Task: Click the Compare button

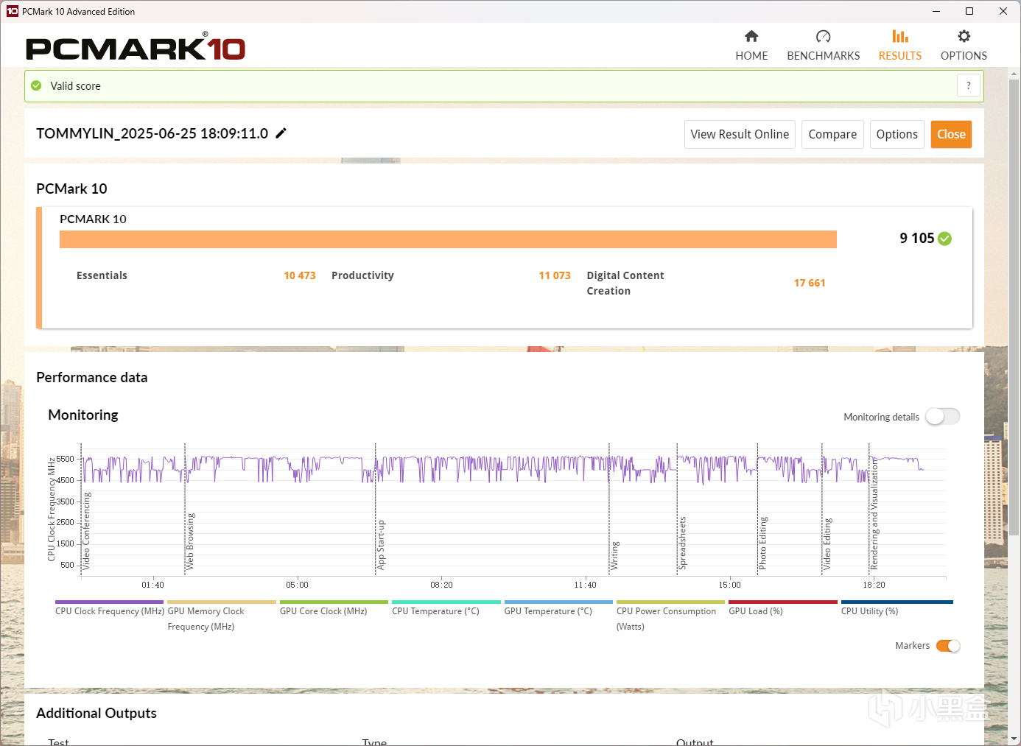Action: point(832,134)
